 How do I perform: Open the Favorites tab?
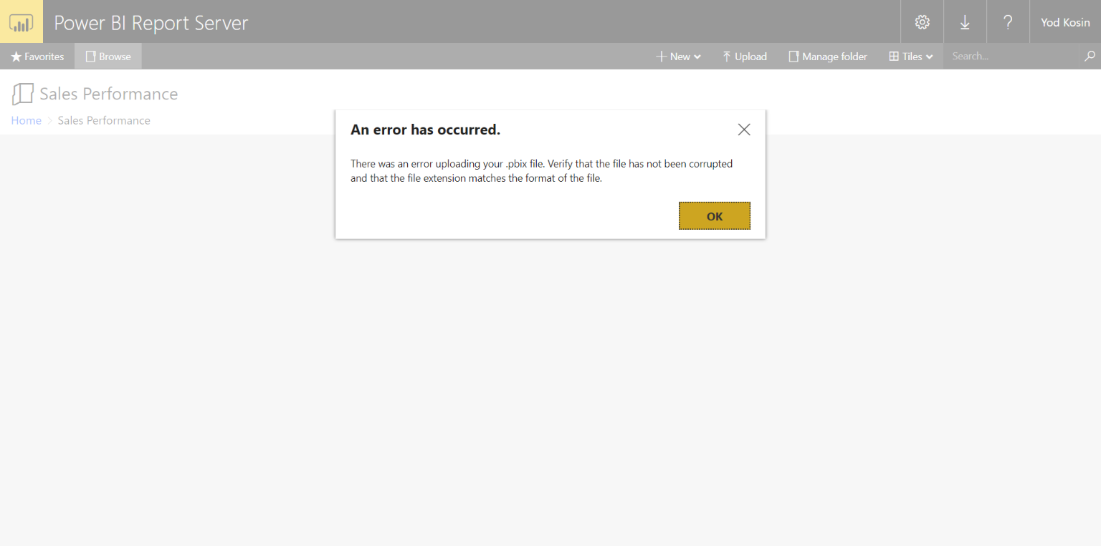click(x=37, y=56)
